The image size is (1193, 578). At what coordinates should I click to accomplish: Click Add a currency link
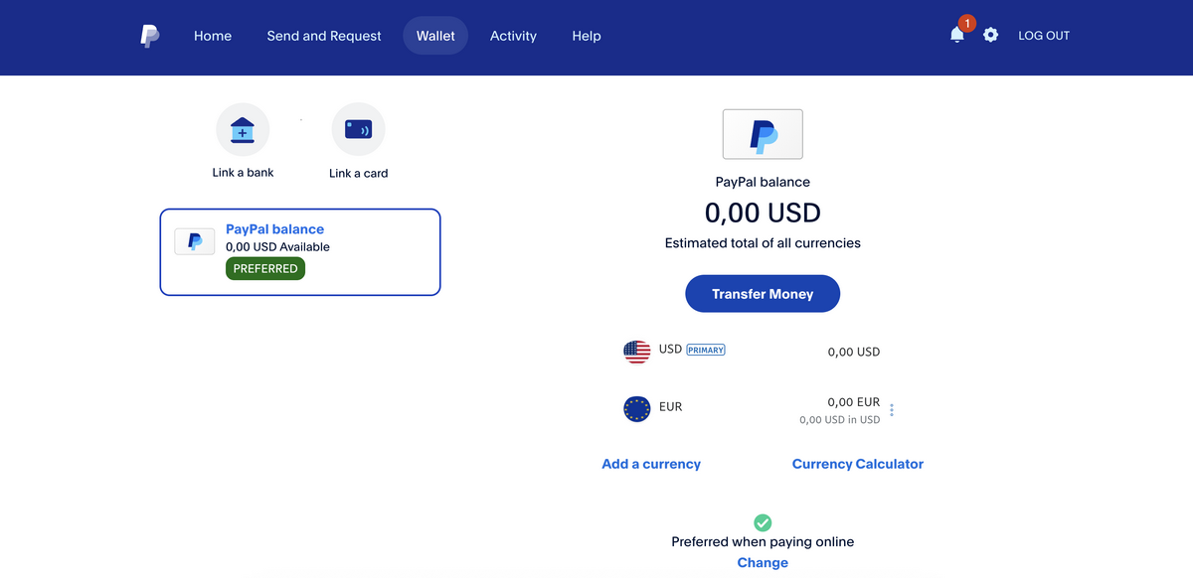(x=651, y=464)
